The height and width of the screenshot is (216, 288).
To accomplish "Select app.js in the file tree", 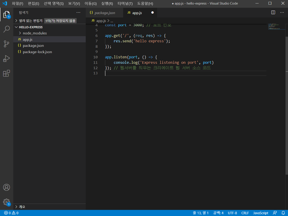I will point(50,39).
